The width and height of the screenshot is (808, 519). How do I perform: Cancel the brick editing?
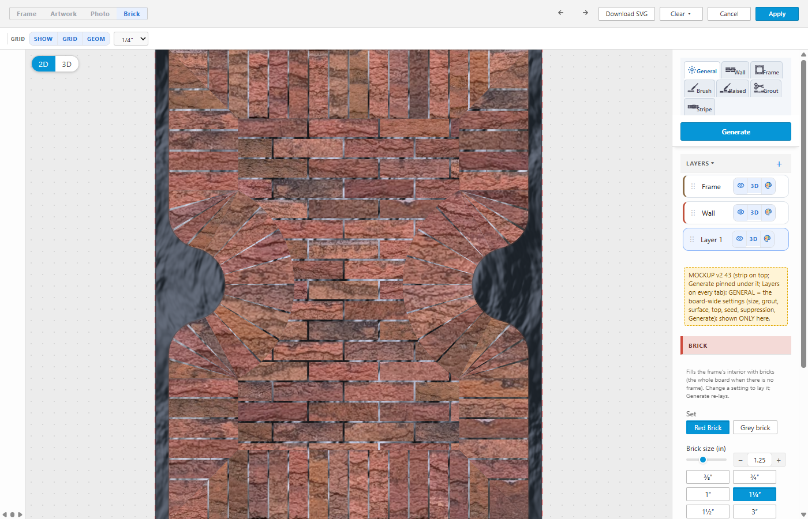coord(729,14)
